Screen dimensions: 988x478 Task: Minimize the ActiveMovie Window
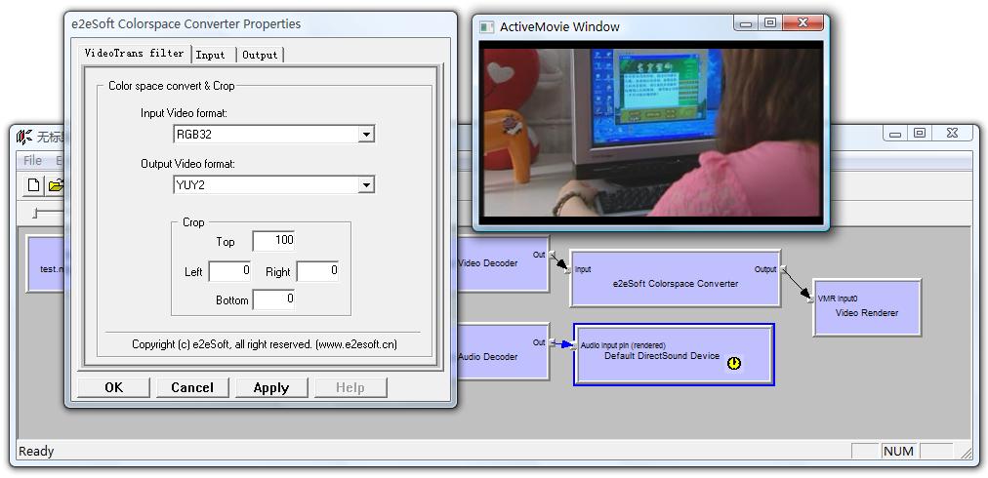point(746,23)
